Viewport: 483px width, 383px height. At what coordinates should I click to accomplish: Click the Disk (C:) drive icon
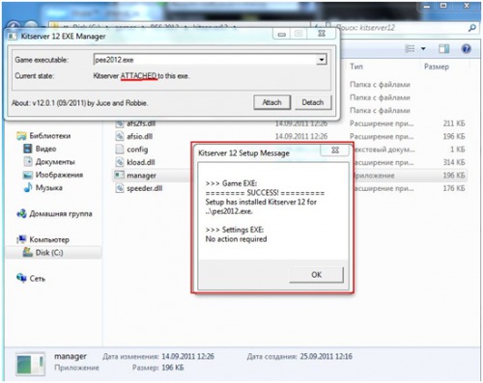click(x=28, y=252)
